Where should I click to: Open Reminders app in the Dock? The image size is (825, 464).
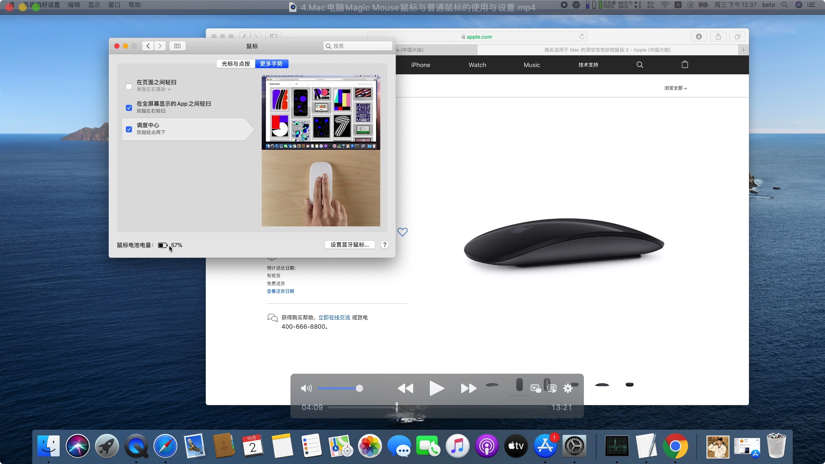pyautogui.click(x=311, y=446)
